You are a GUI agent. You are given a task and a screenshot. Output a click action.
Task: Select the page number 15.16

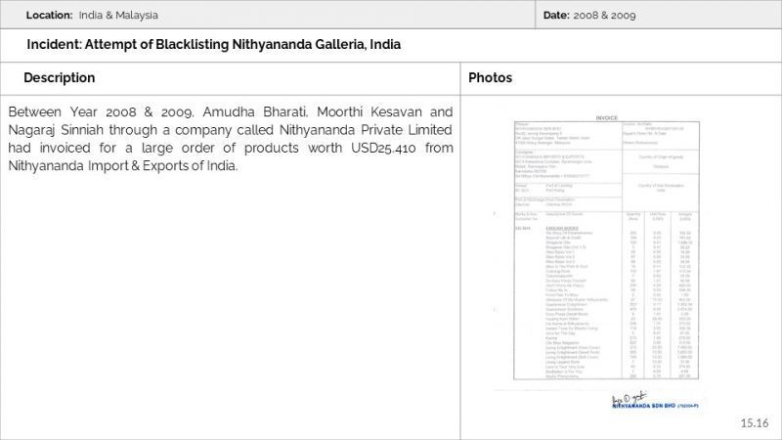click(x=756, y=422)
